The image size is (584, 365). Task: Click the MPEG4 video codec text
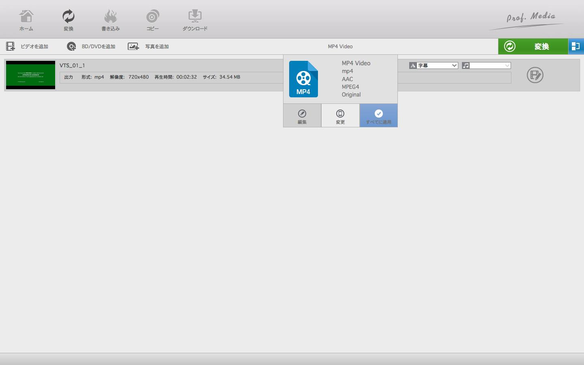tap(350, 87)
